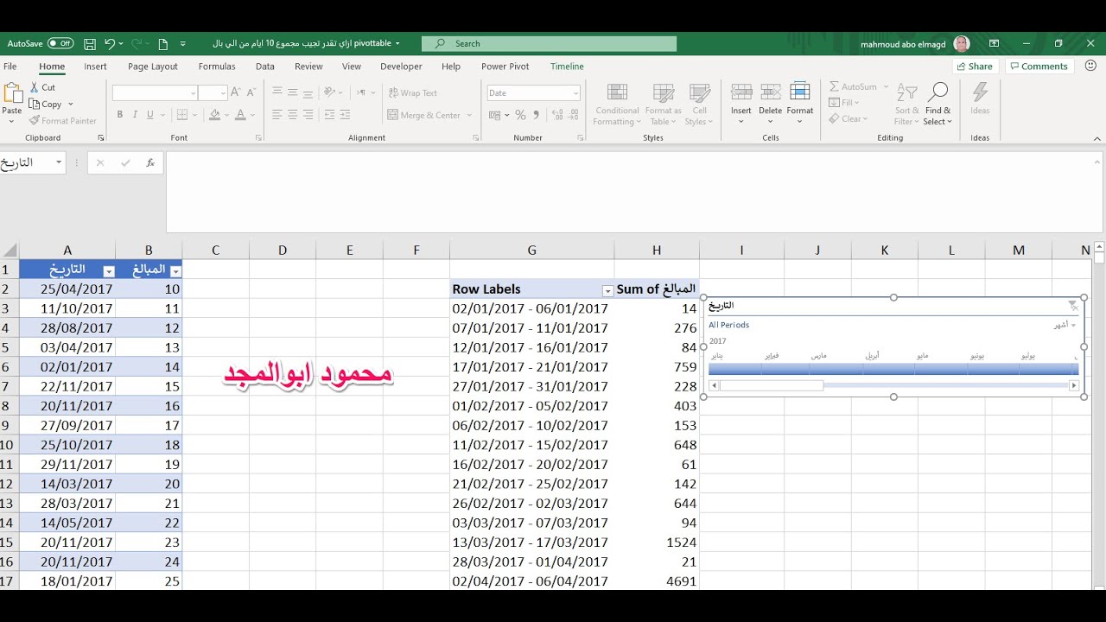Toggle Italic formatting
The height and width of the screenshot is (622, 1106).
(x=135, y=115)
